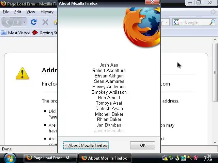Click the name 'Ehsan Akhgari' in credits

109,76
